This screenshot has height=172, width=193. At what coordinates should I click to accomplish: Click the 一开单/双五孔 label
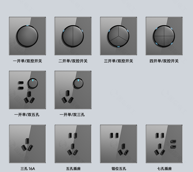coord(27,115)
